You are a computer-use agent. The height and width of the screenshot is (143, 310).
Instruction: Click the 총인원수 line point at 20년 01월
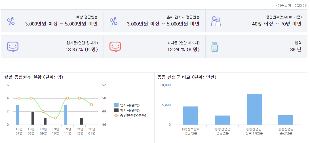click(92, 105)
